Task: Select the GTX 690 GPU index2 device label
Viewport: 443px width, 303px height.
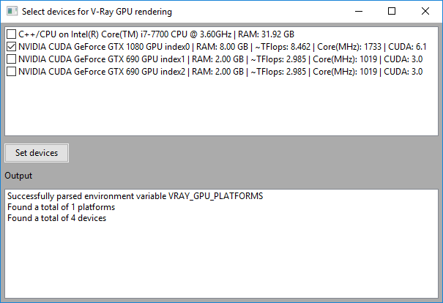Action: [x=220, y=71]
